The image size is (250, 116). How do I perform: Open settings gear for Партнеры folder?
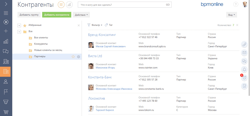78,57
